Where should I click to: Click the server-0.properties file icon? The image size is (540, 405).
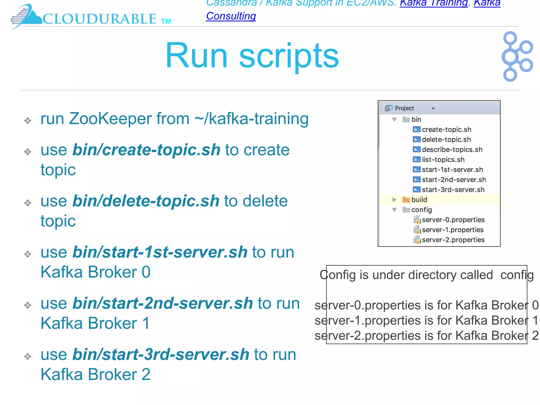[x=417, y=220]
